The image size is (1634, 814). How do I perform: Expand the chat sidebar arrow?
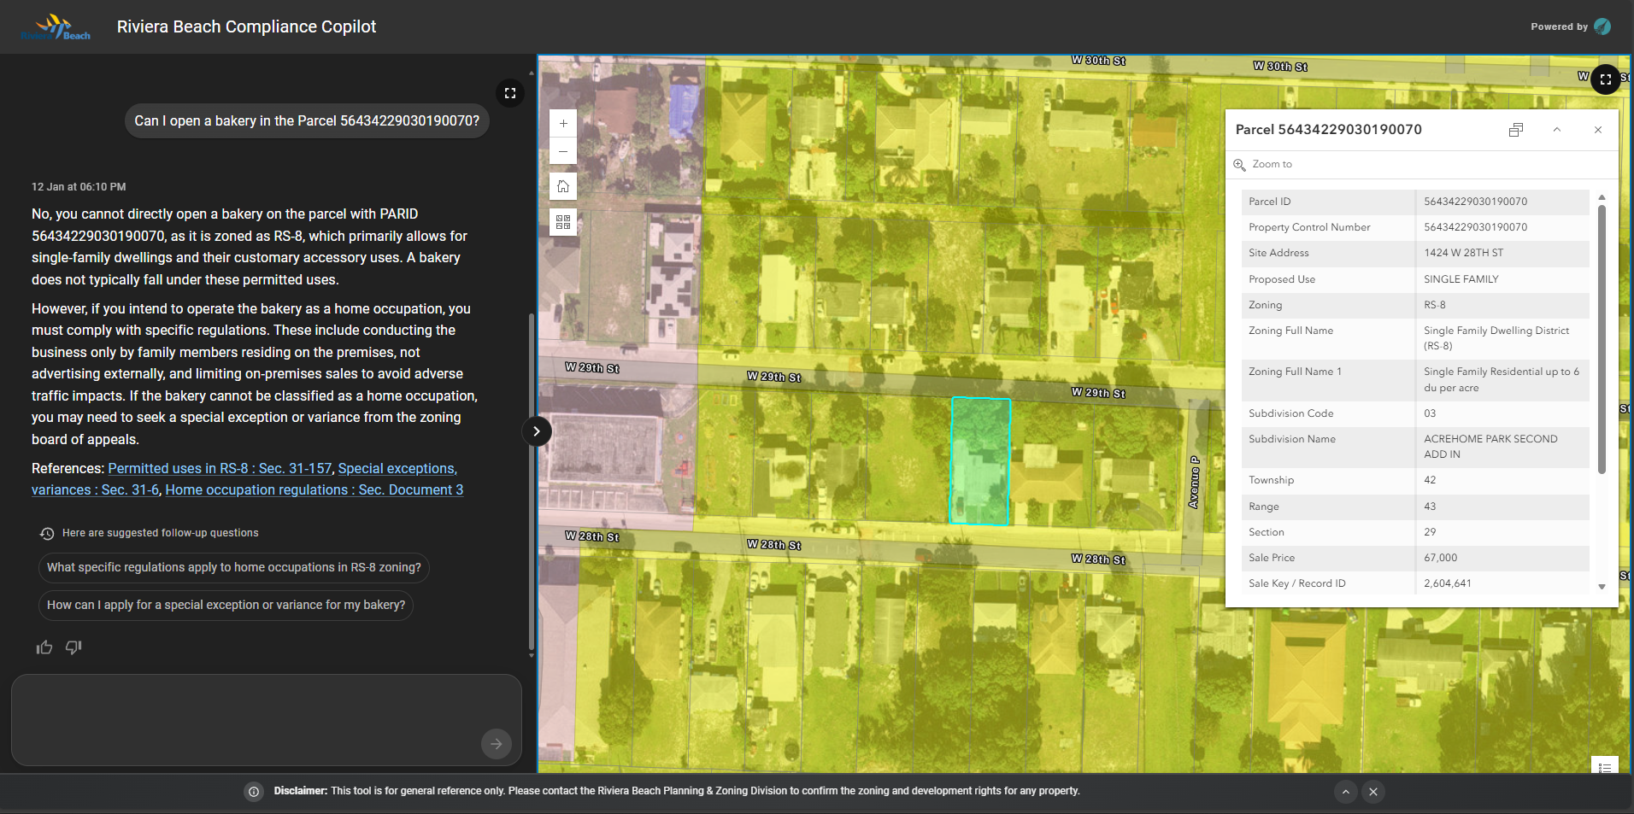[537, 431]
